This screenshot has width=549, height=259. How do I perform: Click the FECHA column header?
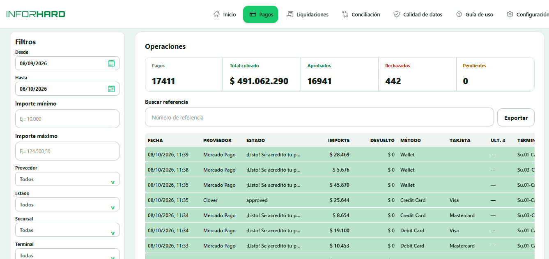(x=155, y=140)
